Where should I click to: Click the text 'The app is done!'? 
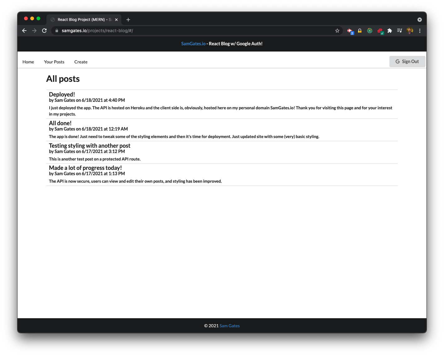64,136
